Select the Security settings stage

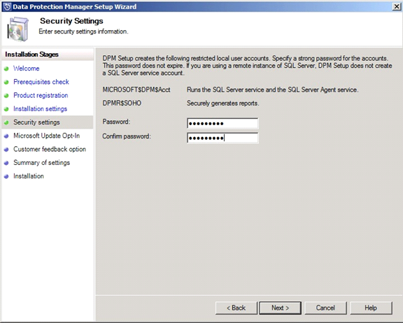(x=36, y=122)
